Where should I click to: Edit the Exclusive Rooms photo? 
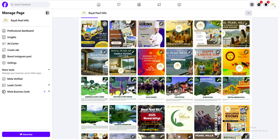coord(246,108)
